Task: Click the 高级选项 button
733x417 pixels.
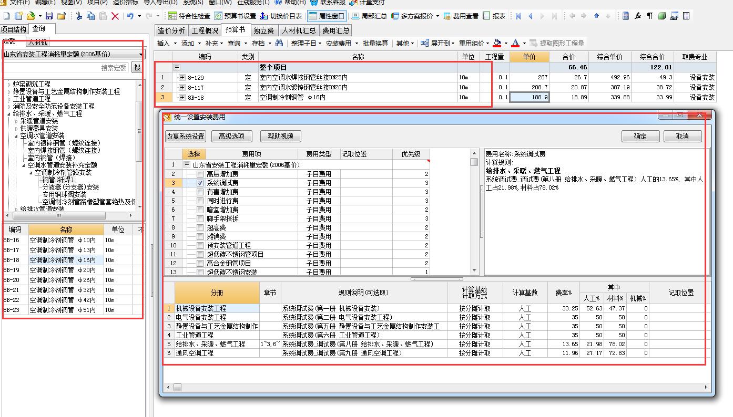Action: [x=231, y=136]
